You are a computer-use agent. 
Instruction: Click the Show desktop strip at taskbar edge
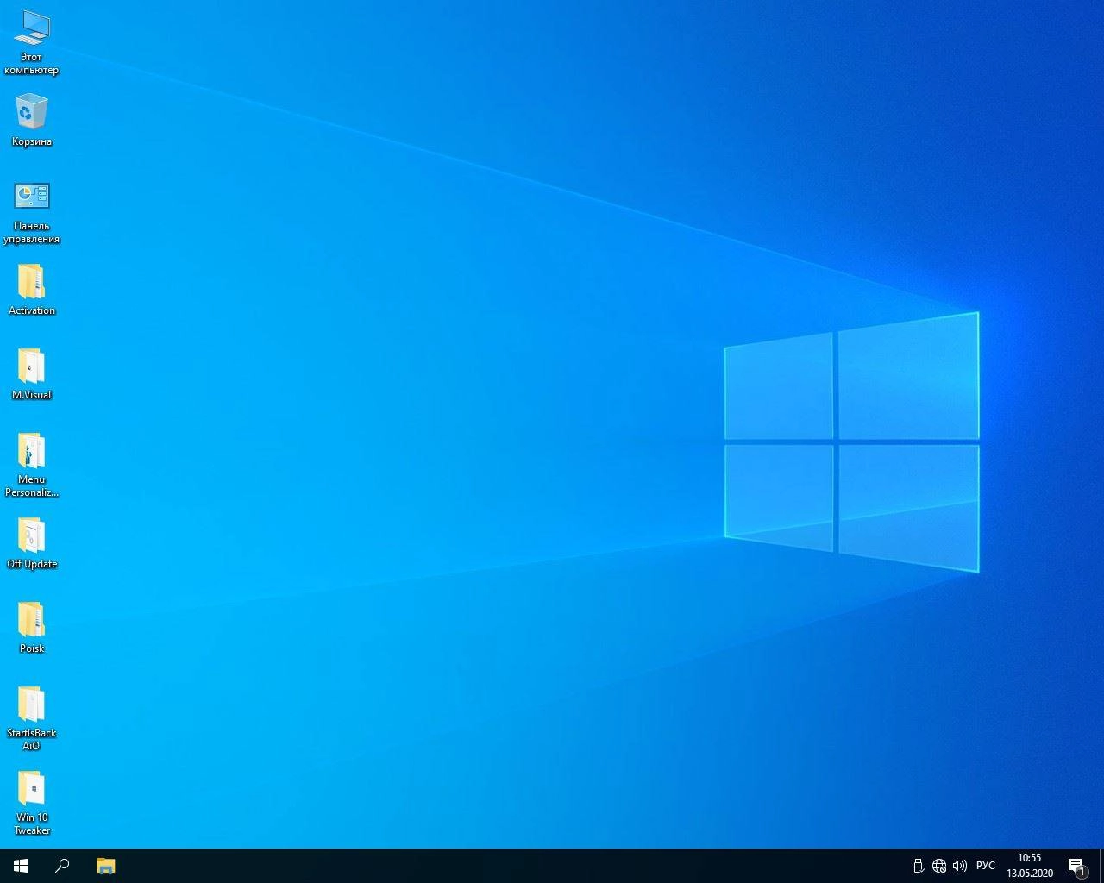pyautogui.click(x=1101, y=866)
